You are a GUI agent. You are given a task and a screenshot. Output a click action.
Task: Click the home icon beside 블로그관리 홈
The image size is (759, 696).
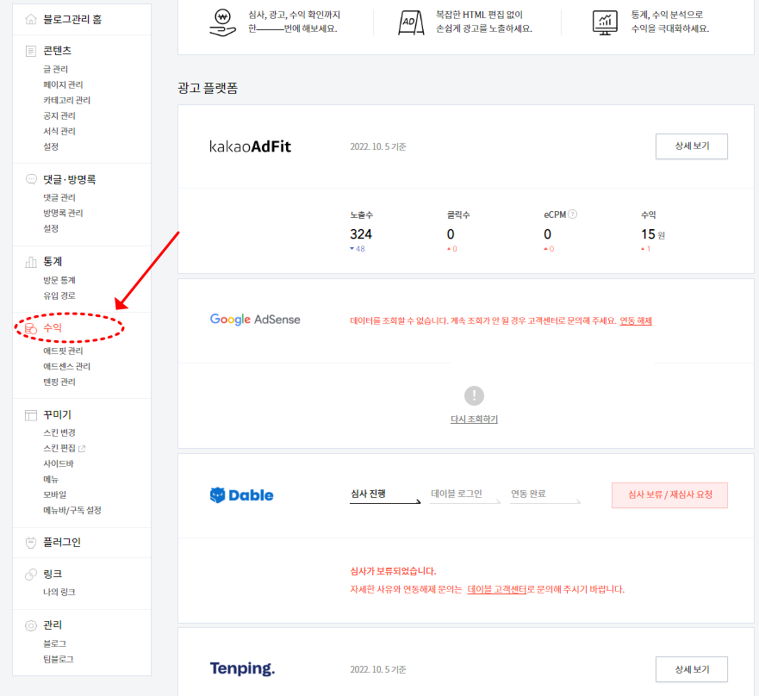[x=31, y=19]
